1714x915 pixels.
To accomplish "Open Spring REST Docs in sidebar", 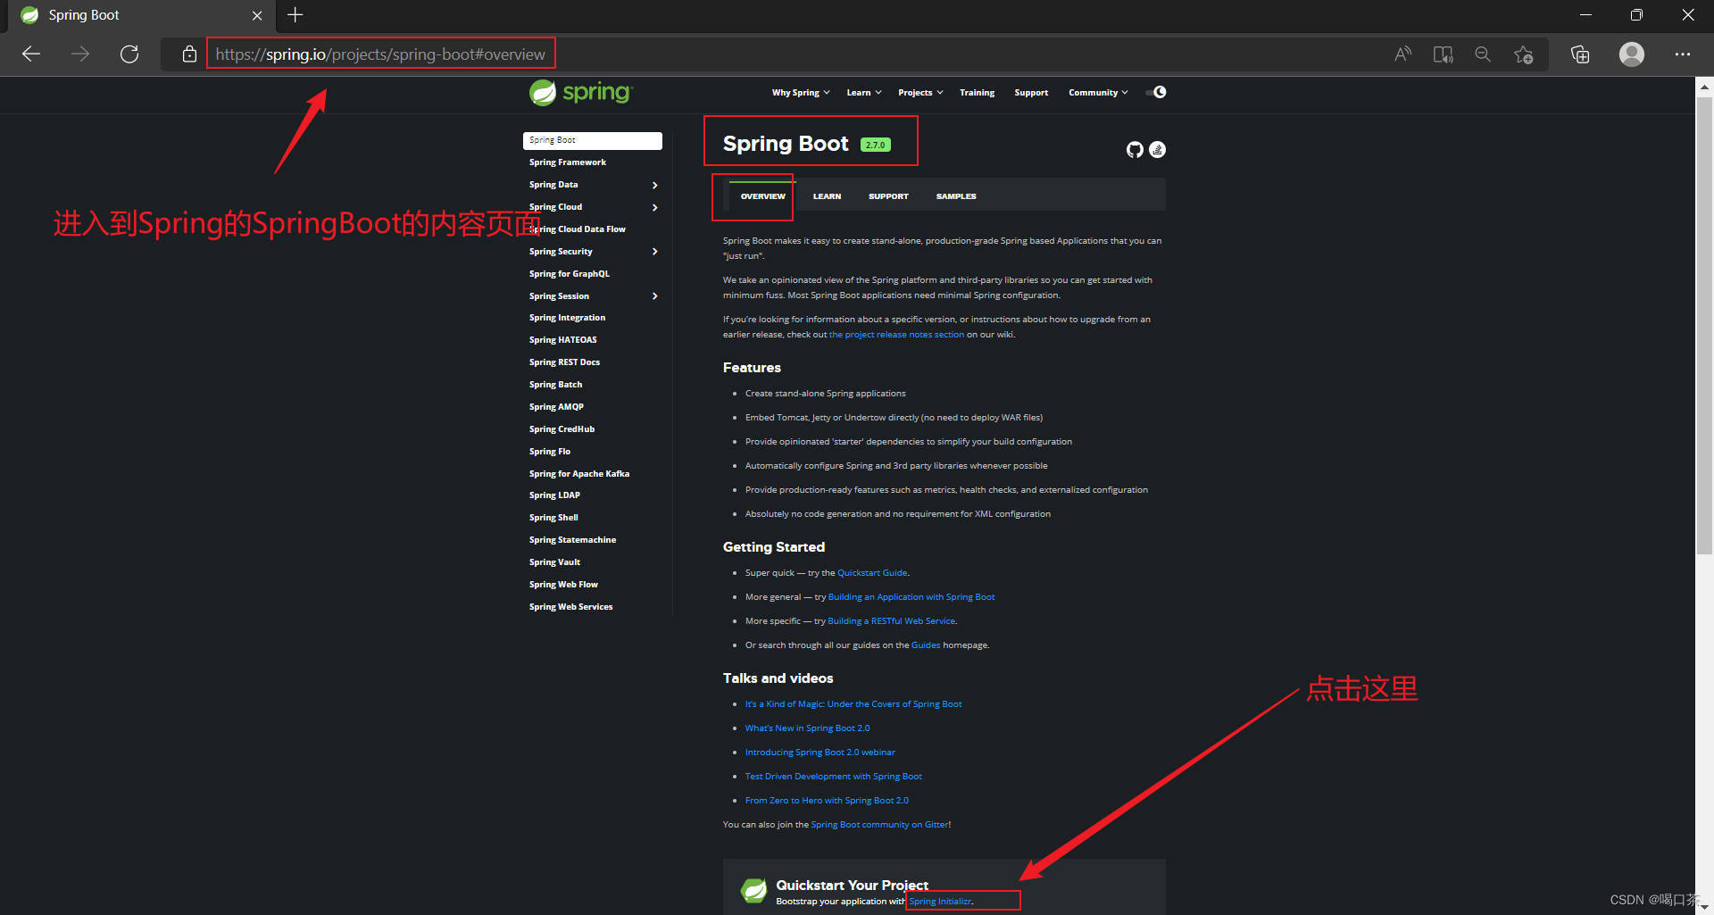I will [x=564, y=362].
